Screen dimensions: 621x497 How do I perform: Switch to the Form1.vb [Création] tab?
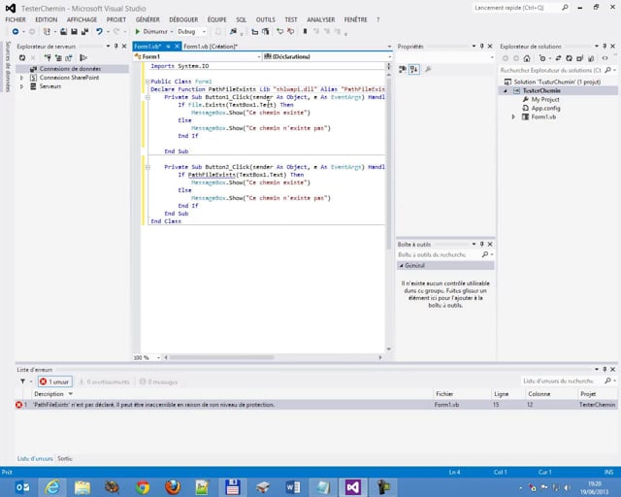pos(211,47)
